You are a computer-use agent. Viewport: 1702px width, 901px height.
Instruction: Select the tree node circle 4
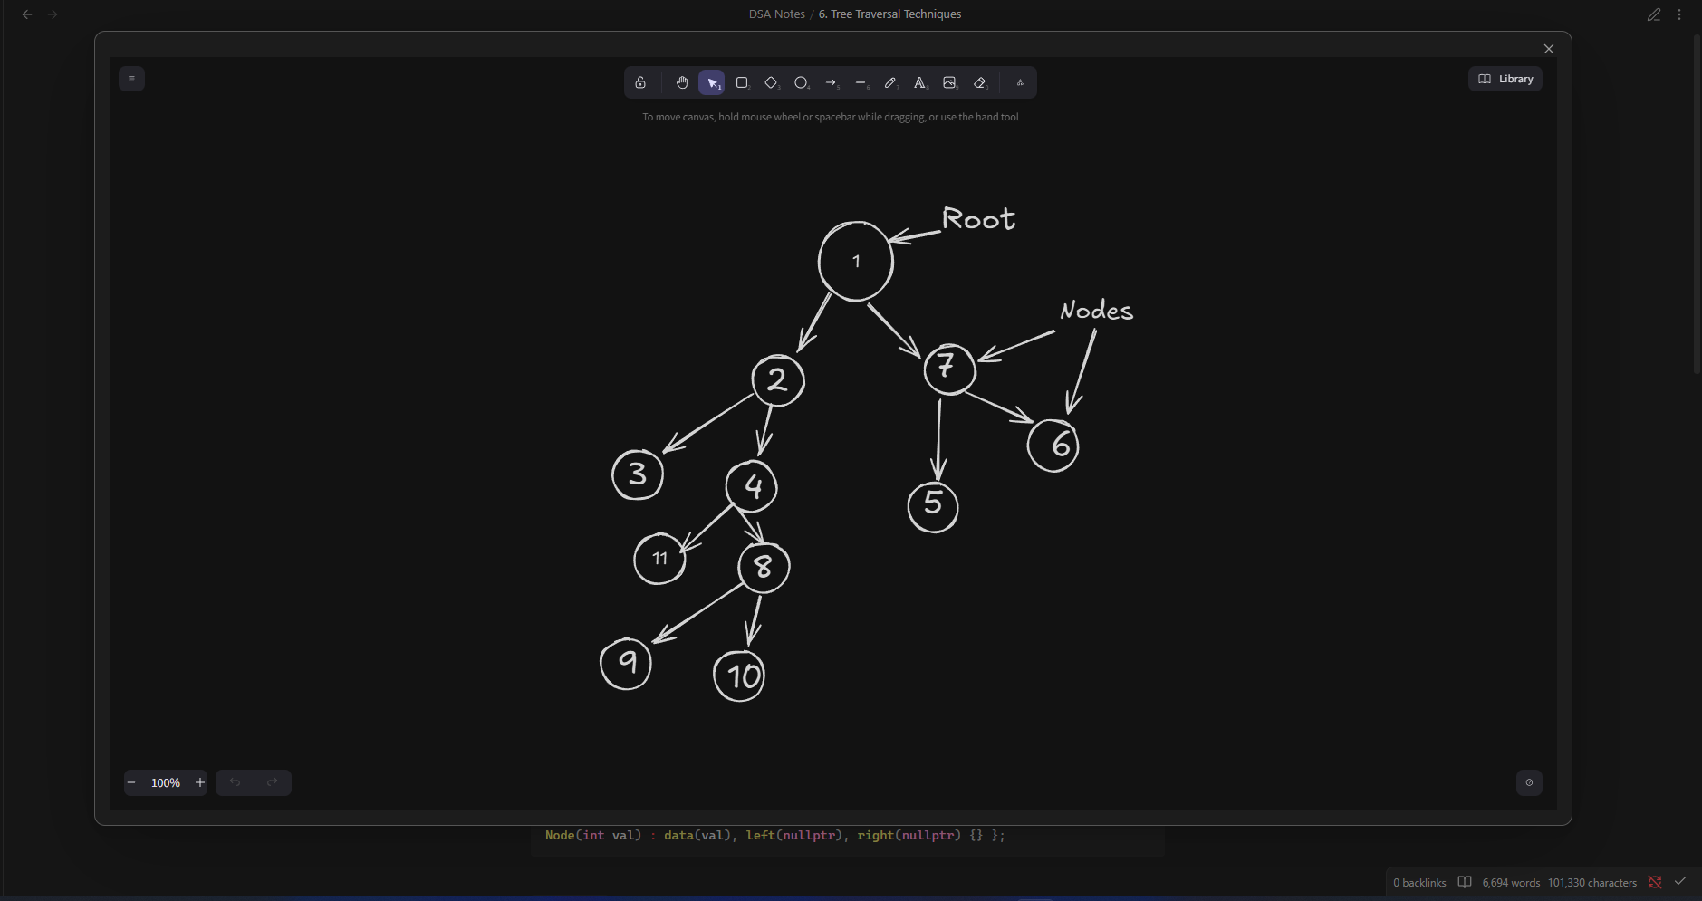(752, 487)
